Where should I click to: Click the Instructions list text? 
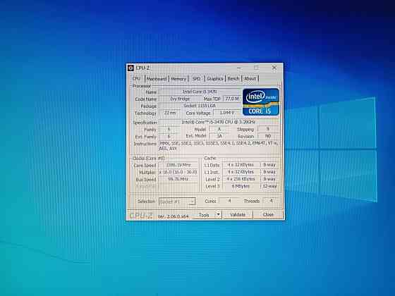[219, 146]
